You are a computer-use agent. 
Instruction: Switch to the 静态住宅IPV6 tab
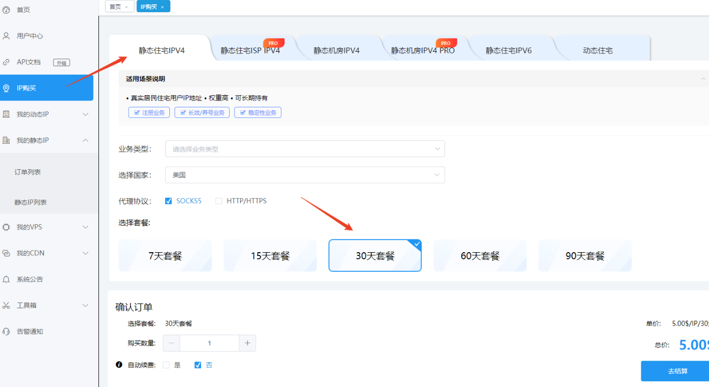(x=509, y=51)
